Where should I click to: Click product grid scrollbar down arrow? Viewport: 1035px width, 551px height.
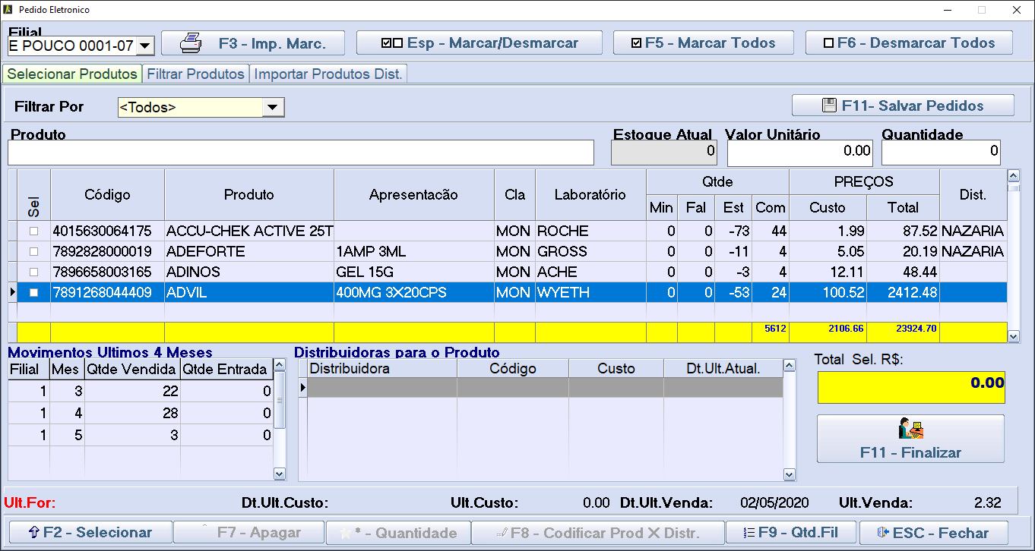pyautogui.click(x=1012, y=335)
